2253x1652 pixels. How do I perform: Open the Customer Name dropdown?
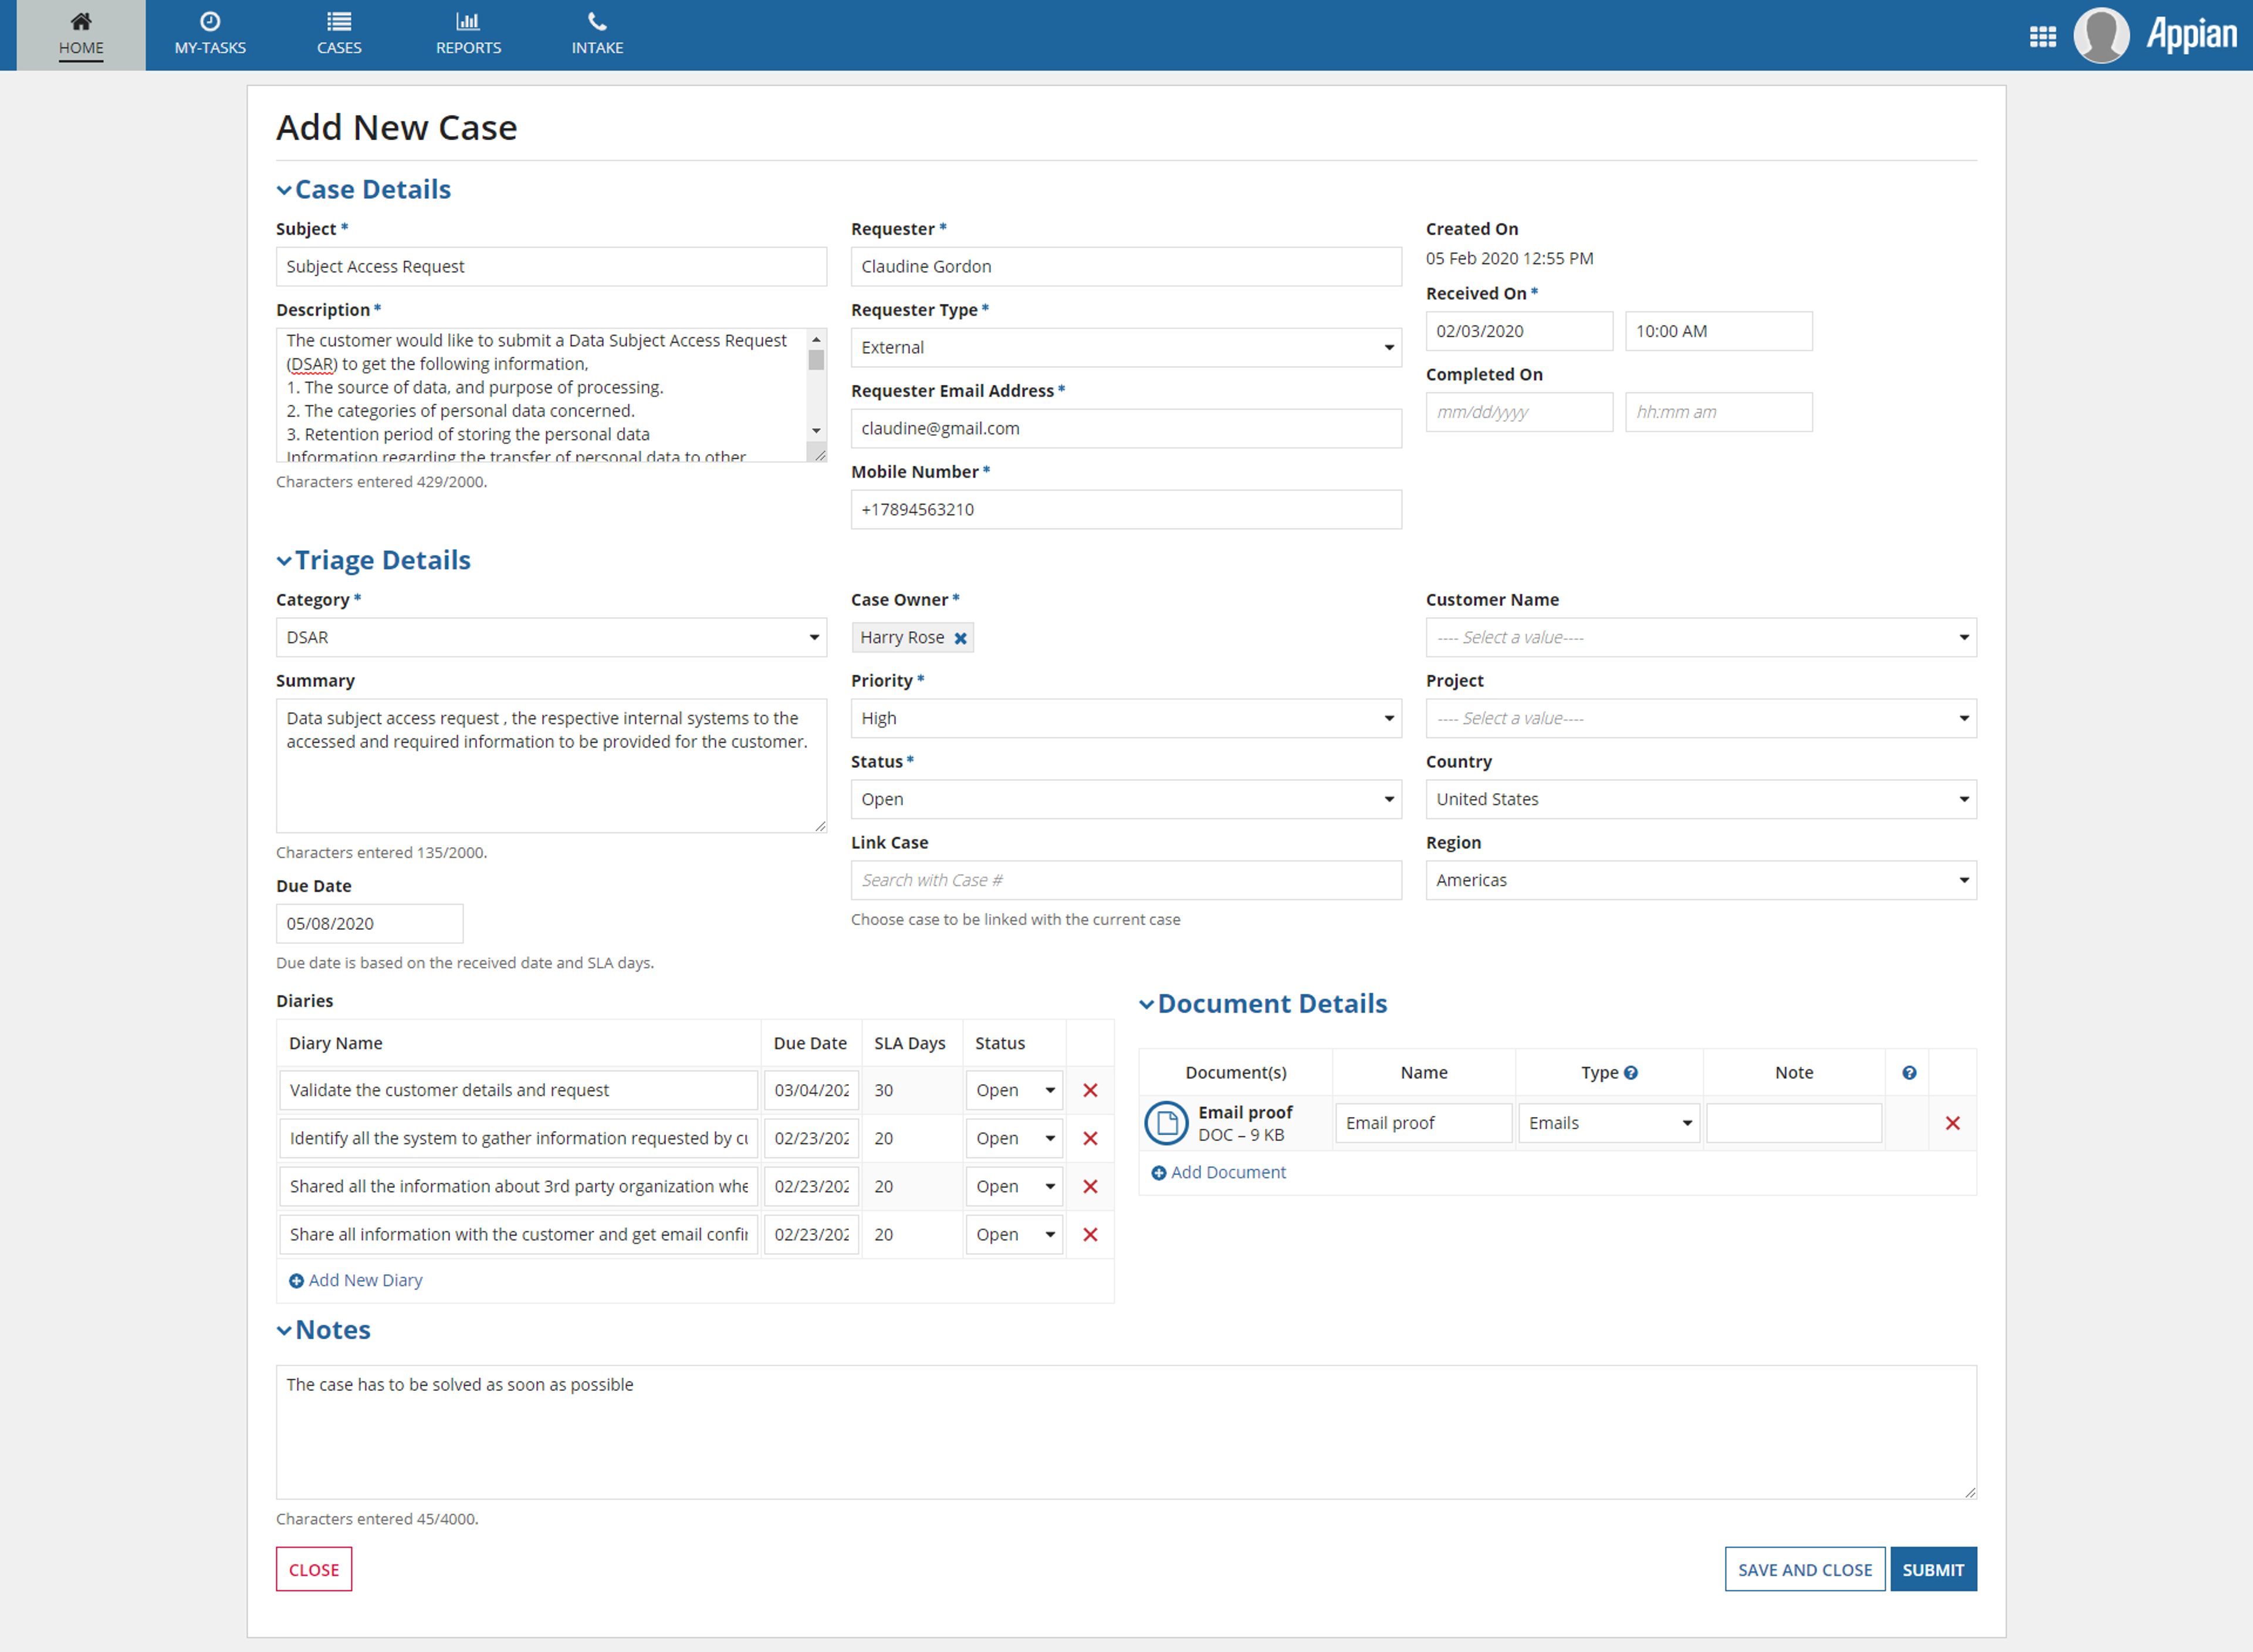point(1701,638)
